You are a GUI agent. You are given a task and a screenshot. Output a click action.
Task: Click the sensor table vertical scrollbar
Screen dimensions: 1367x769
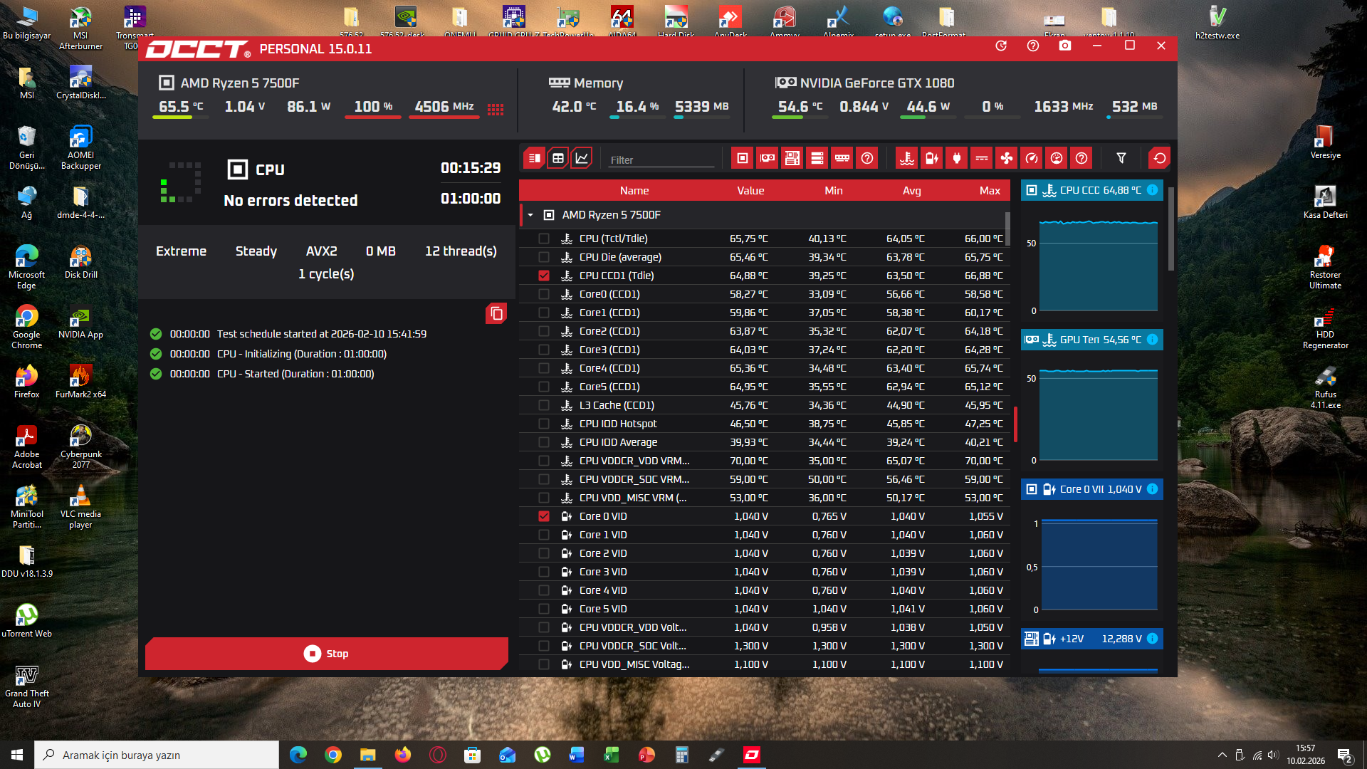(1007, 228)
